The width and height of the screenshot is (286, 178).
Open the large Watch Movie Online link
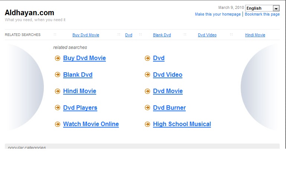click(x=91, y=124)
